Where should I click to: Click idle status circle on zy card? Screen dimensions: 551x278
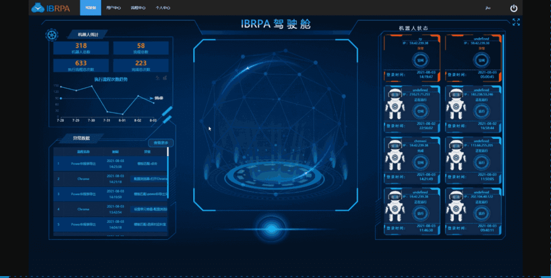point(420,61)
